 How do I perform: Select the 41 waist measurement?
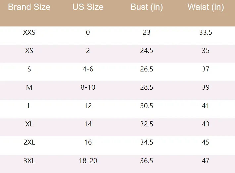(206, 106)
